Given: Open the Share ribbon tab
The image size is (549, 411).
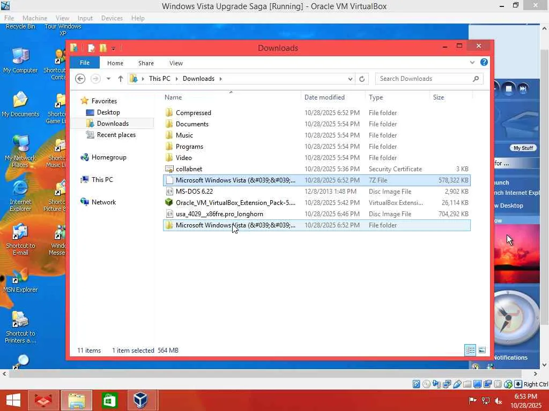Looking at the screenshot, I should click(x=146, y=63).
